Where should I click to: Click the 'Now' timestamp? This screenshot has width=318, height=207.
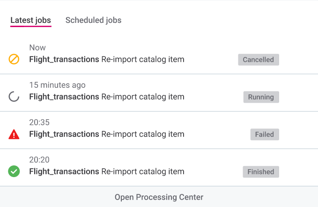point(37,48)
